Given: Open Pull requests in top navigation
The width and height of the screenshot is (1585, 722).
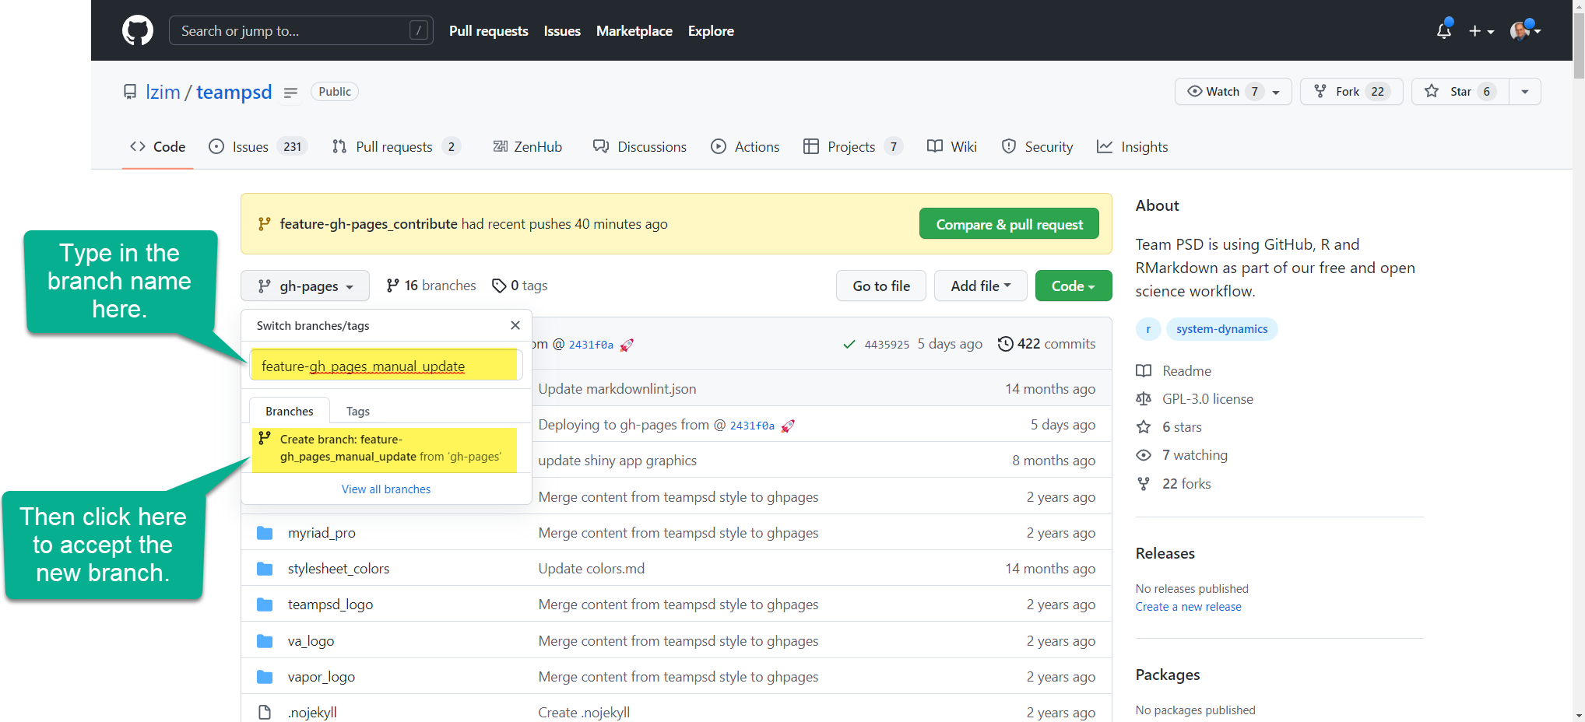Looking at the screenshot, I should (x=488, y=31).
